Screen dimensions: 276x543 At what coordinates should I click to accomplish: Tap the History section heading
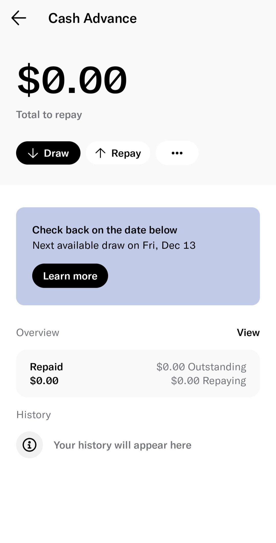(33, 415)
